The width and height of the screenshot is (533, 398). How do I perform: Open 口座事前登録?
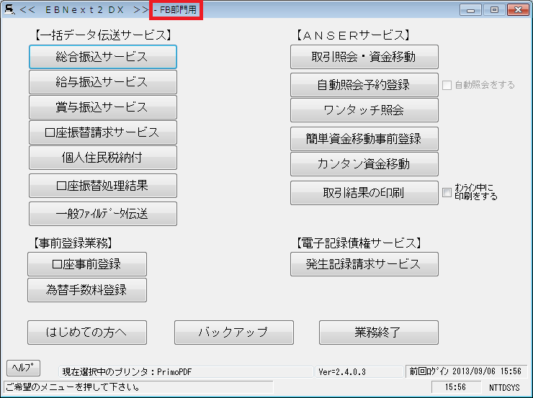pos(87,264)
